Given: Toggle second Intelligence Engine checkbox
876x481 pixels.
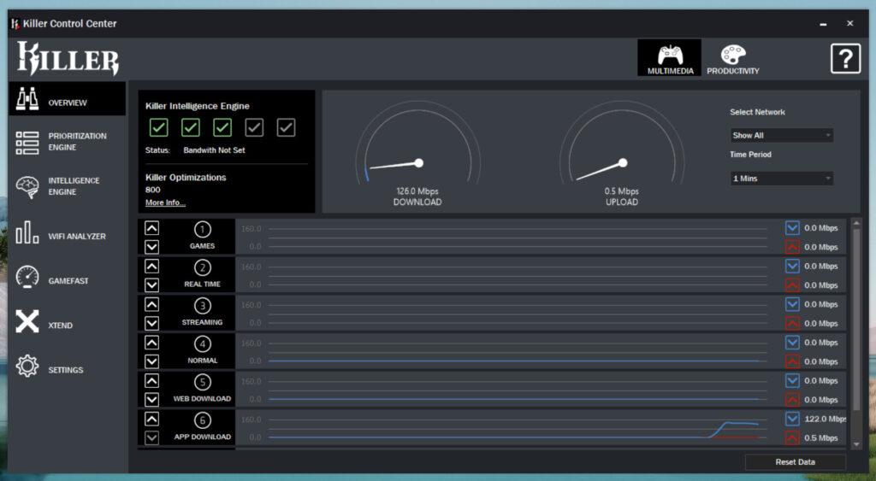Looking at the screenshot, I should coord(191,127).
